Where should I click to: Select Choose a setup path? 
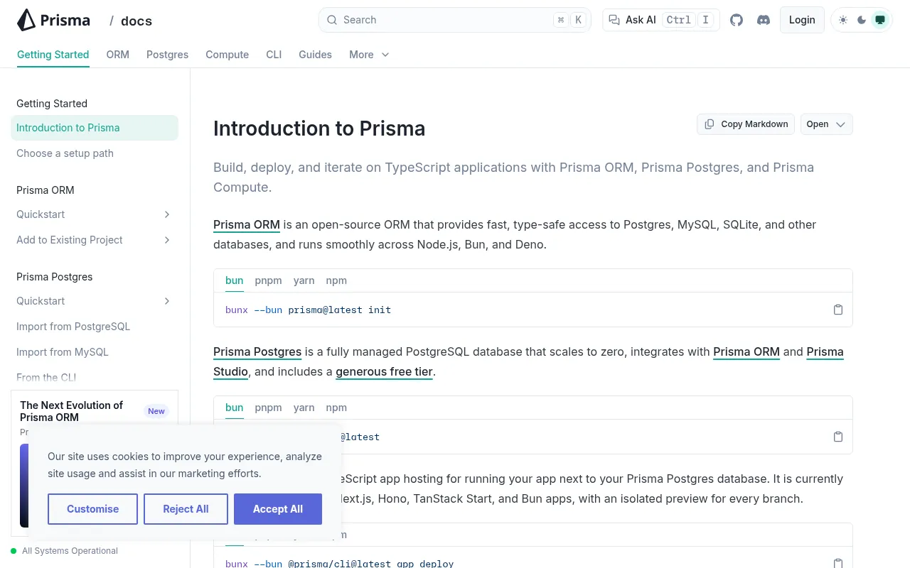click(x=95, y=153)
